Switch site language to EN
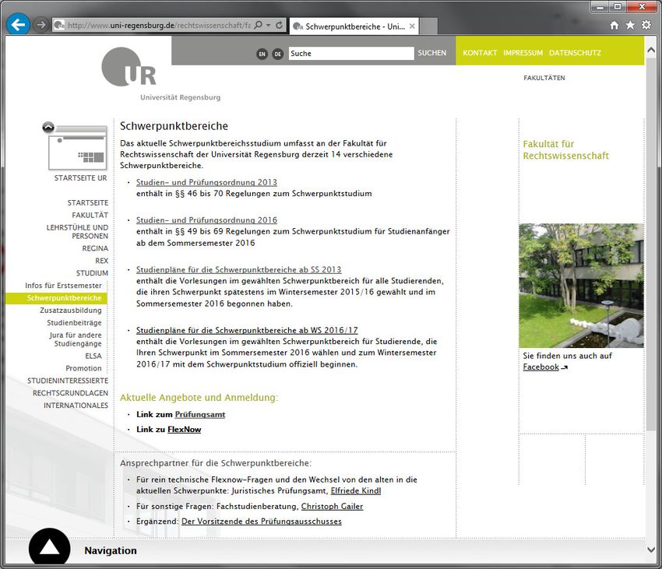The width and height of the screenshot is (662, 569). [x=262, y=54]
